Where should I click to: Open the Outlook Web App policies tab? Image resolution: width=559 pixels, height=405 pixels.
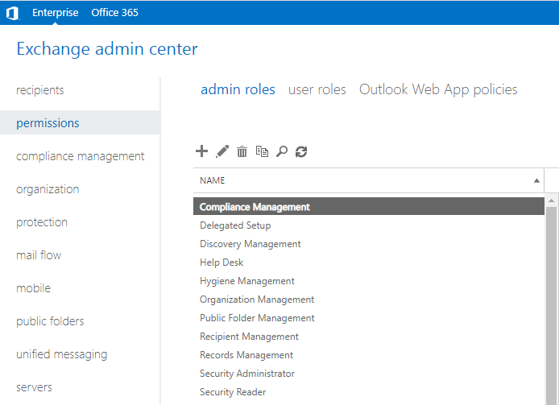tap(438, 89)
